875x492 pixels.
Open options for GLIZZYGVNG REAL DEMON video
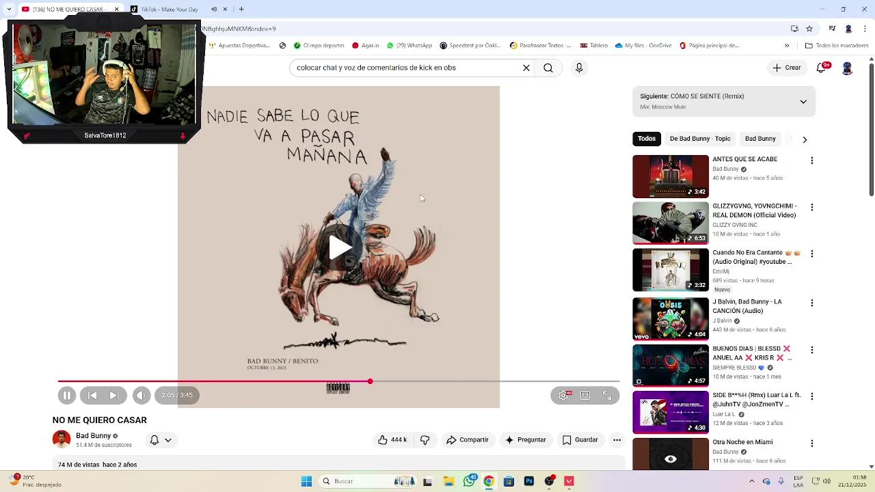pos(812,206)
